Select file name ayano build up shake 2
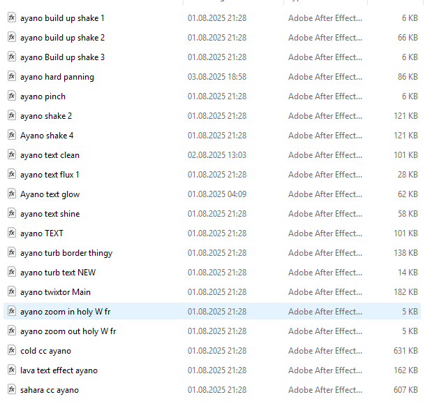The width and height of the screenshot is (432, 404). point(63,38)
